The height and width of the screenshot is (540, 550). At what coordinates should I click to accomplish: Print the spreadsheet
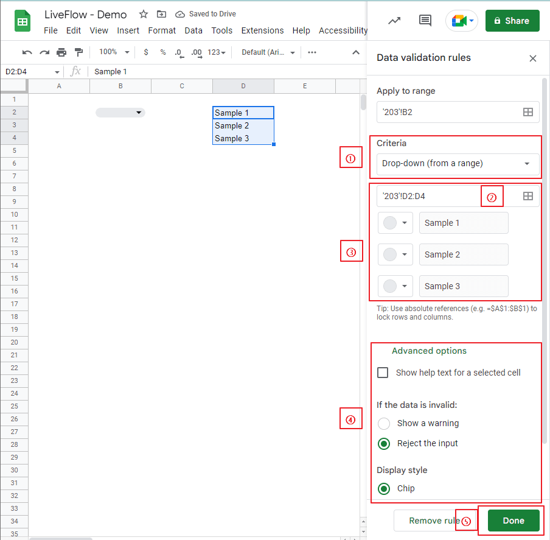[x=61, y=52]
